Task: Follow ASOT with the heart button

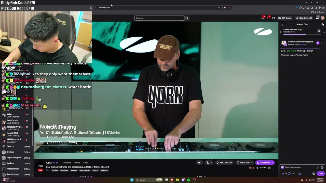Action: pos(199,163)
